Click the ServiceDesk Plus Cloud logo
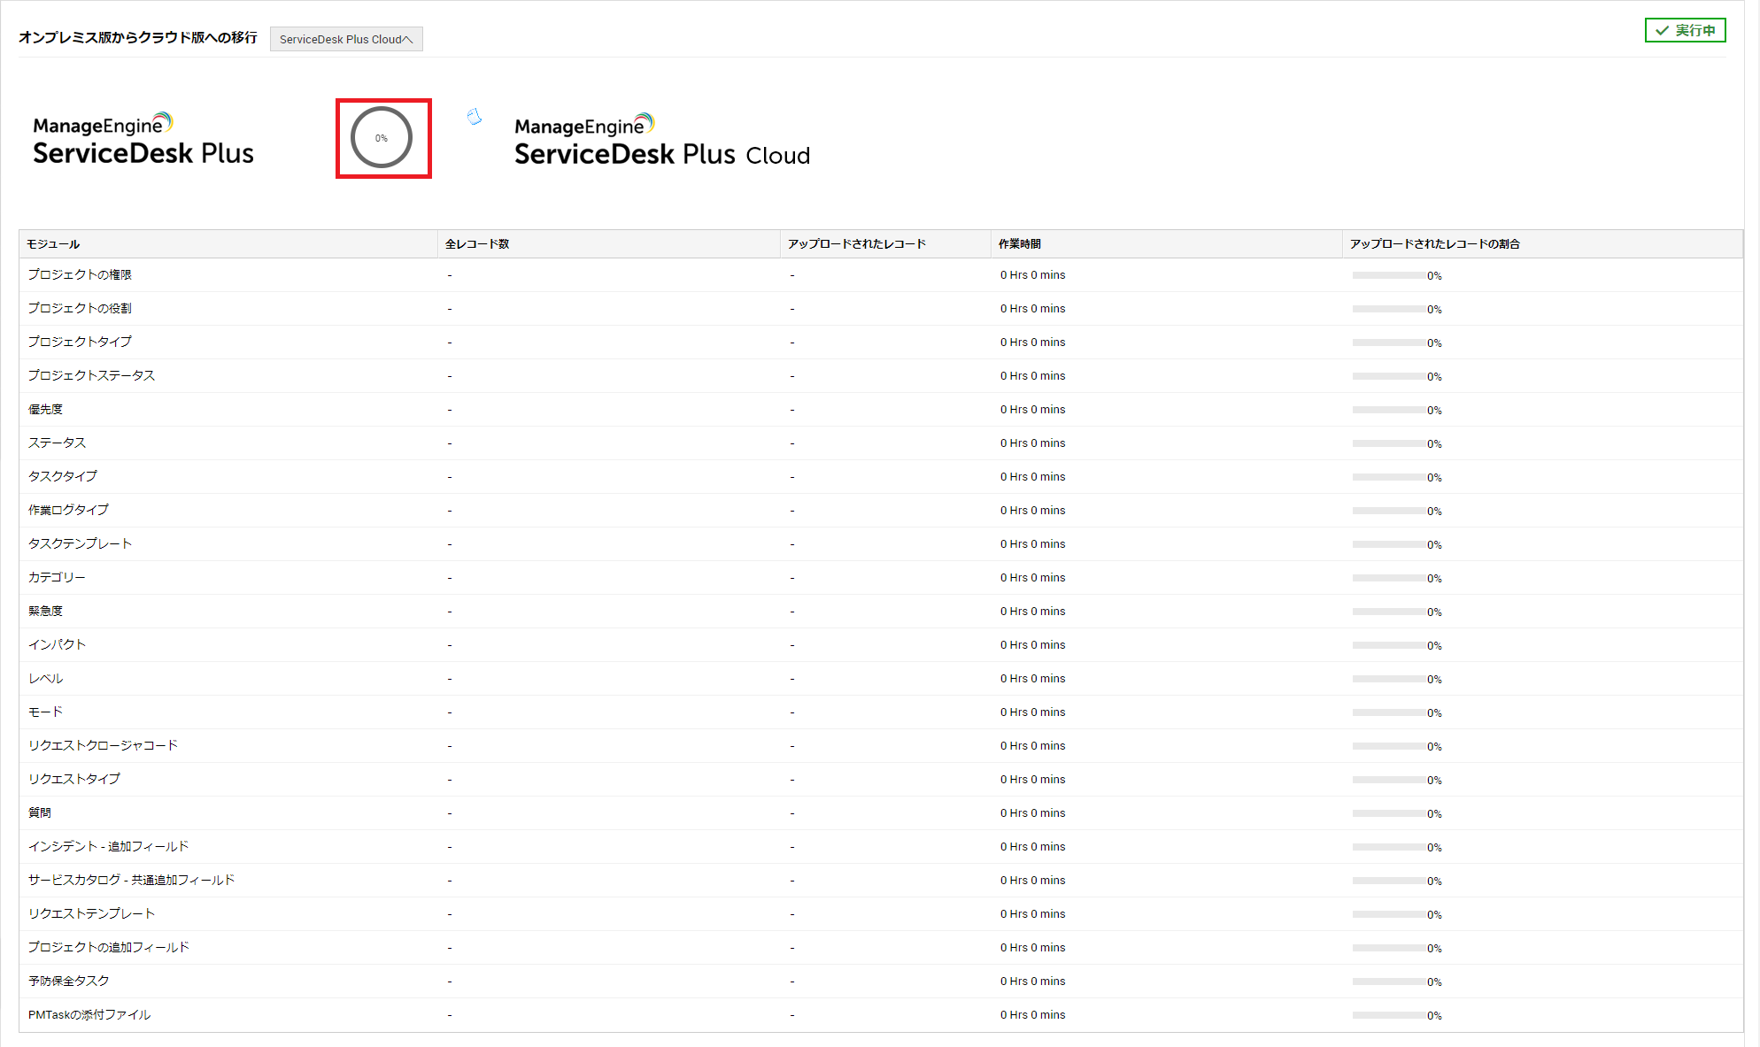This screenshot has height=1047, width=1760. 661,142
